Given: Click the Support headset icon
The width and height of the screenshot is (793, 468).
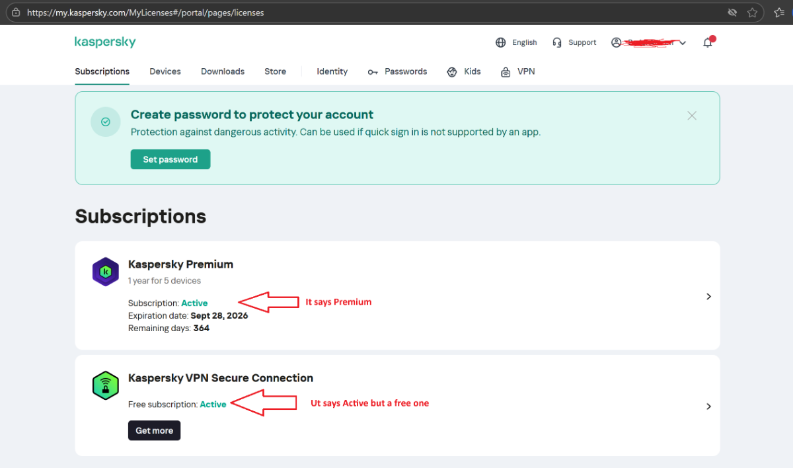Looking at the screenshot, I should click(558, 42).
